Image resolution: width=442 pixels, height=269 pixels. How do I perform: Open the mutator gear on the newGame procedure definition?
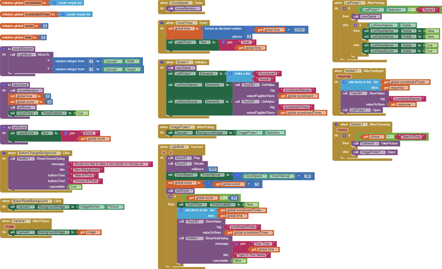click(4, 85)
